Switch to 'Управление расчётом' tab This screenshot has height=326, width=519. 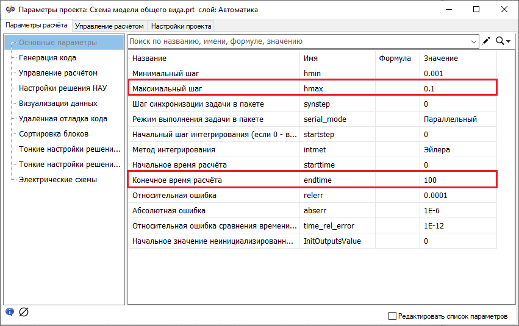click(109, 26)
